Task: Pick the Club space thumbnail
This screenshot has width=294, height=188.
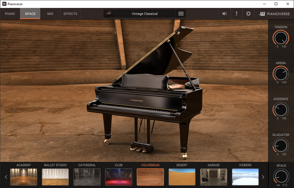Action: click(x=118, y=177)
